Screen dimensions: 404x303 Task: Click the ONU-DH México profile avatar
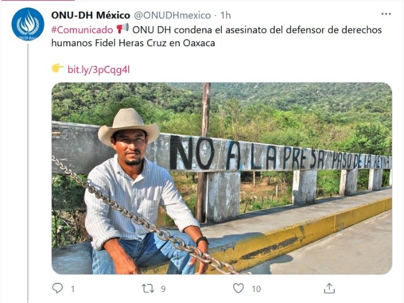(x=28, y=24)
